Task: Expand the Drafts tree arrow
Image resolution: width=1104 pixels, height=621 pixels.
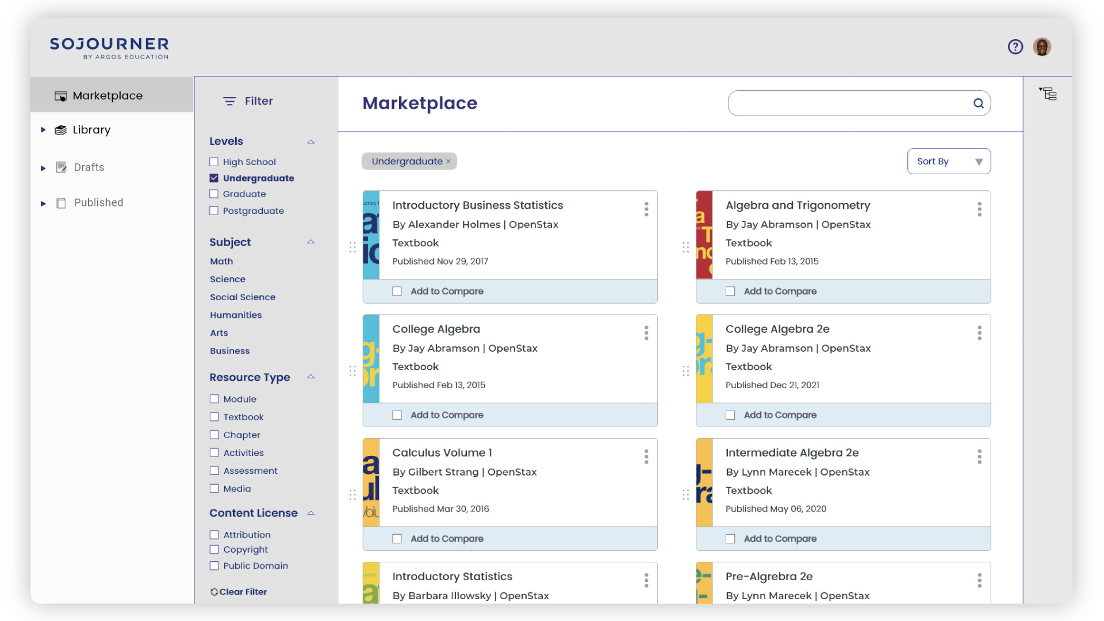Action: pyautogui.click(x=43, y=168)
